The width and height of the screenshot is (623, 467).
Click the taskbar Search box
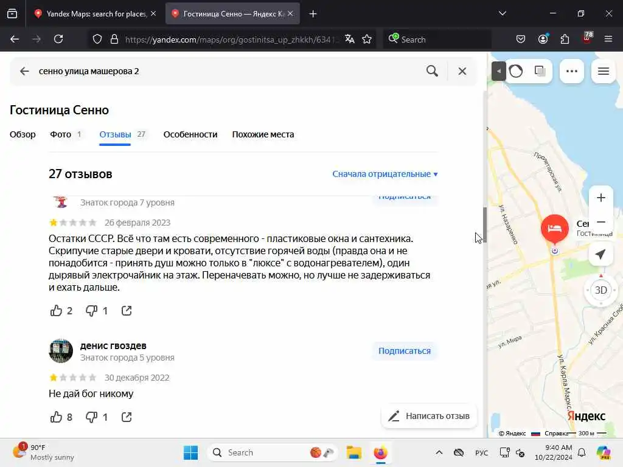click(273, 452)
